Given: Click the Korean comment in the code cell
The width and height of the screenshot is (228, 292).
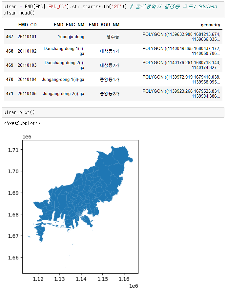Looking at the screenshot, I should [x=173, y=7].
